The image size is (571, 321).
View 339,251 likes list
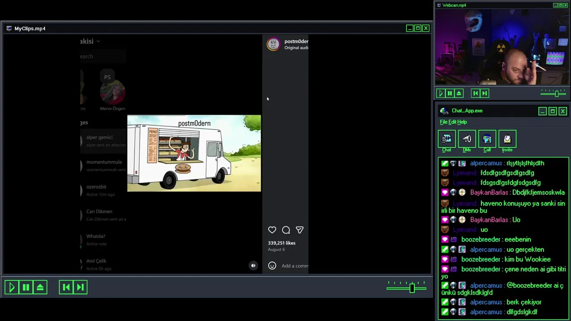(281, 243)
